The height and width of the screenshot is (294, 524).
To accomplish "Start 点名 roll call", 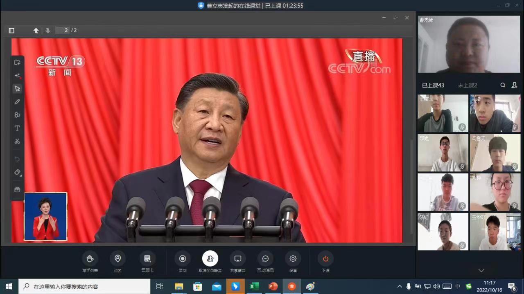I will 117,259.
